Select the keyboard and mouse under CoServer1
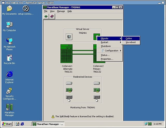 click(x=69, y=98)
